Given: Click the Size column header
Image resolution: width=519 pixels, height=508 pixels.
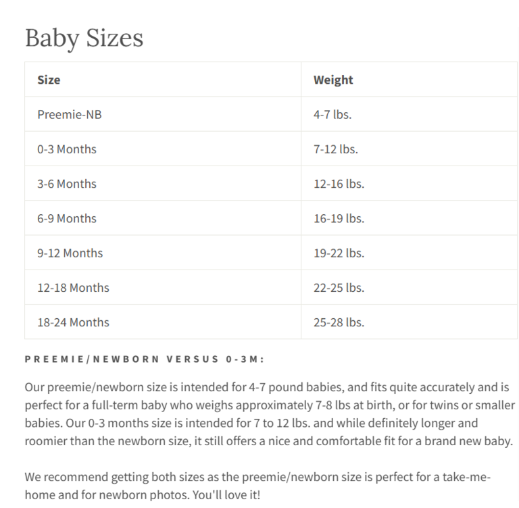Looking at the screenshot, I should [49, 80].
